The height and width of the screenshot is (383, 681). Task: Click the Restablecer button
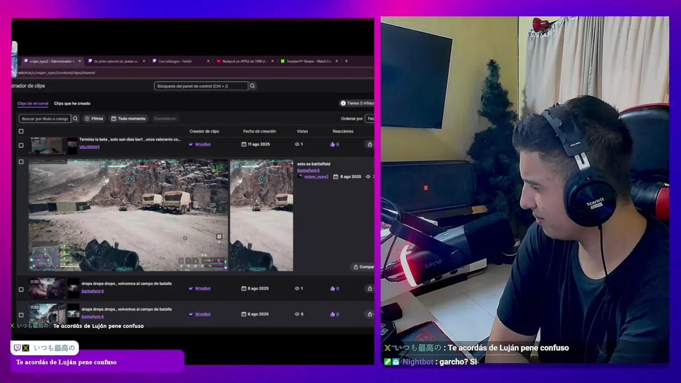pyautogui.click(x=165, y=119)
